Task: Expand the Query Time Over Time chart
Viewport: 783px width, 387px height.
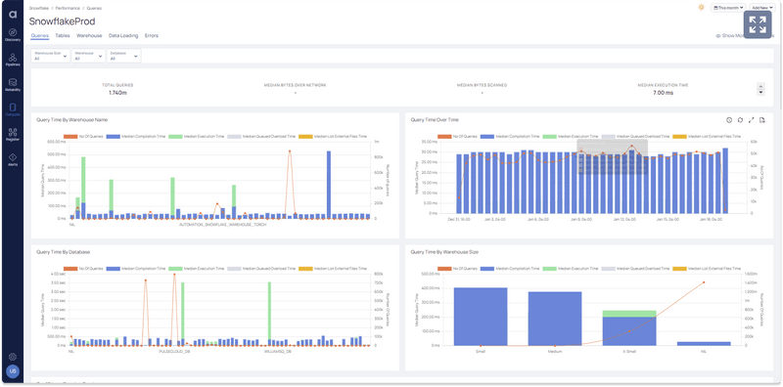Action: pos(751,119)
